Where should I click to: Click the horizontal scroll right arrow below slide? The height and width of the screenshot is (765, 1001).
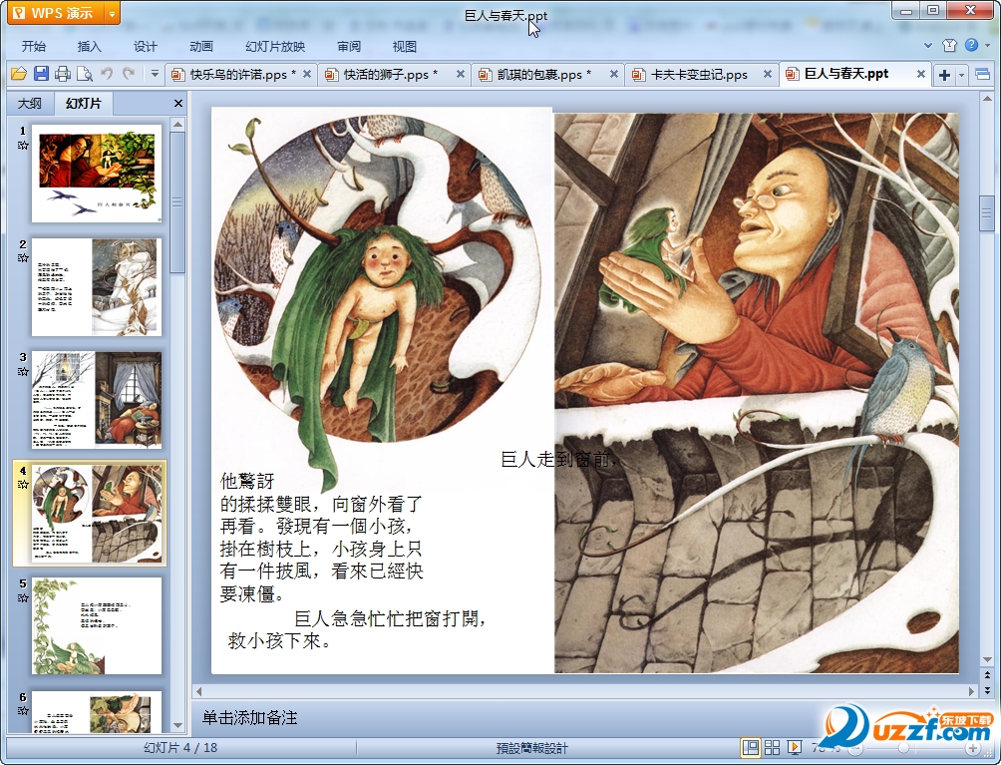click(972, 691)
